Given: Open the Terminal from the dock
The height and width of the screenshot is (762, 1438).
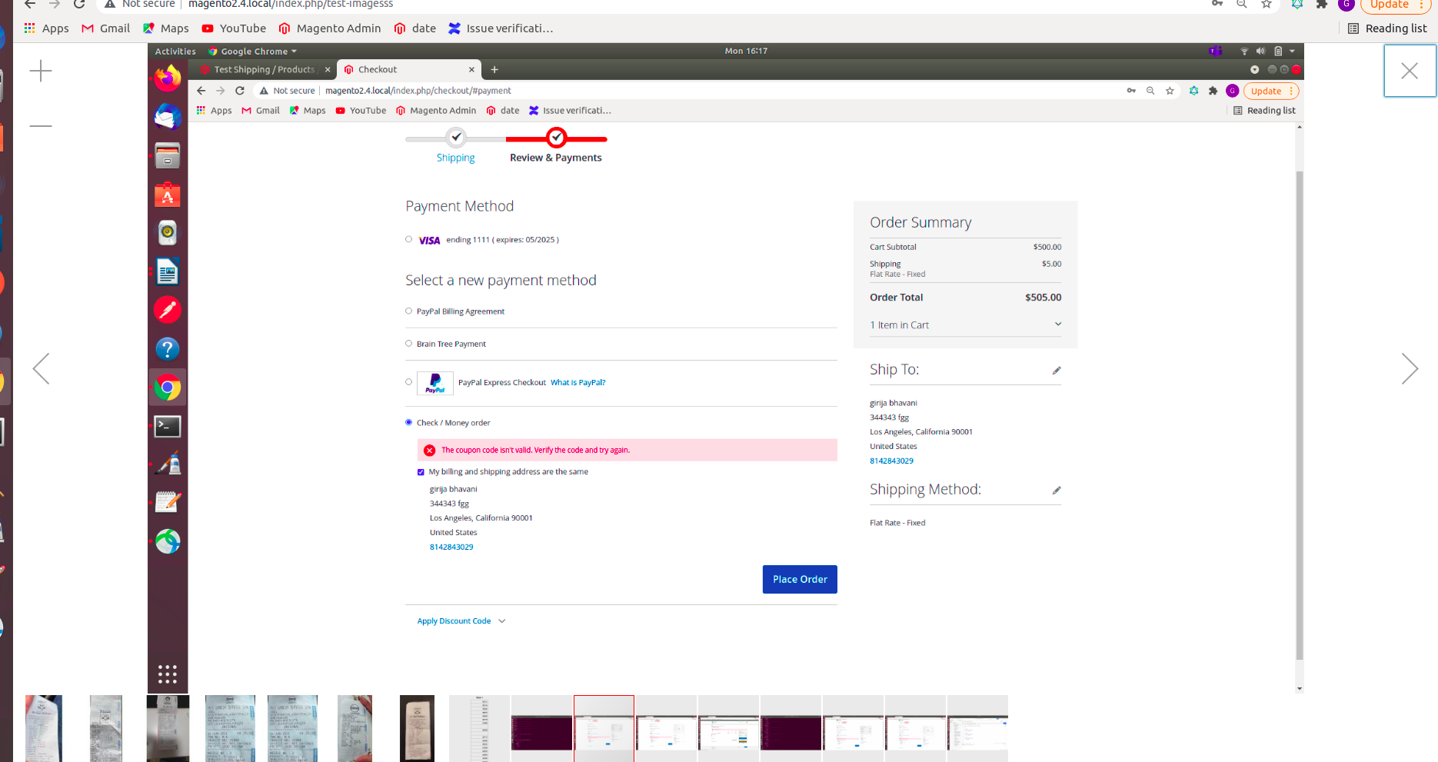Looking at the screenshot, I should pos(167,426).
